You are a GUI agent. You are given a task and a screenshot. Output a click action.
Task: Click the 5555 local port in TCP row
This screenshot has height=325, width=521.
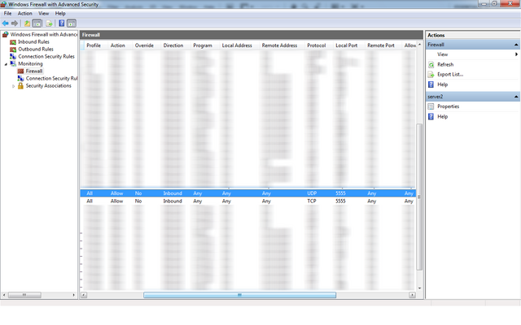[x=340, y=201]
